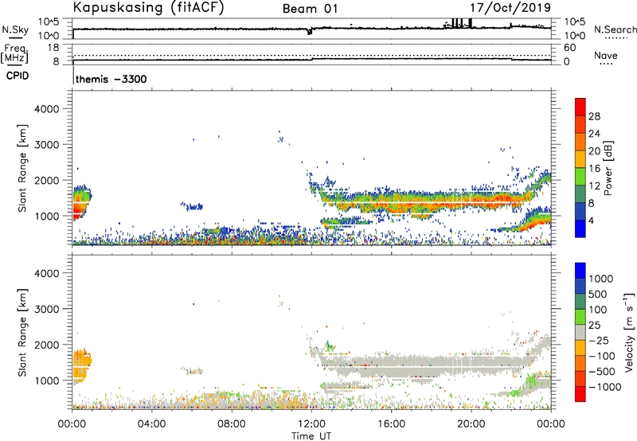This screenshot has width=637, height=441.
Task: Click the 'Power [dB]' color bar label
Action: [x=608, y=168]
